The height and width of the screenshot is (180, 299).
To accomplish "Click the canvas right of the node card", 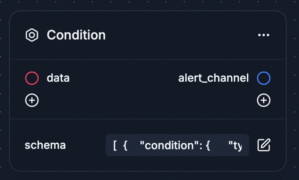I will click(x=293, y=90).
